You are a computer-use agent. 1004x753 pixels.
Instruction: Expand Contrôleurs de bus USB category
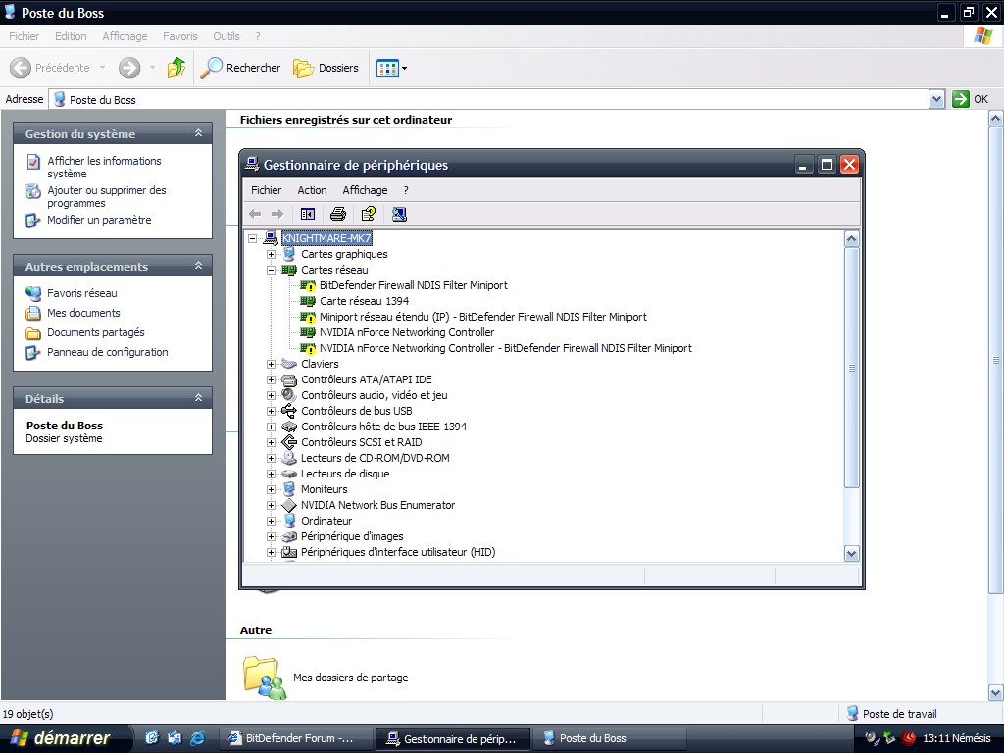point(271,411)
